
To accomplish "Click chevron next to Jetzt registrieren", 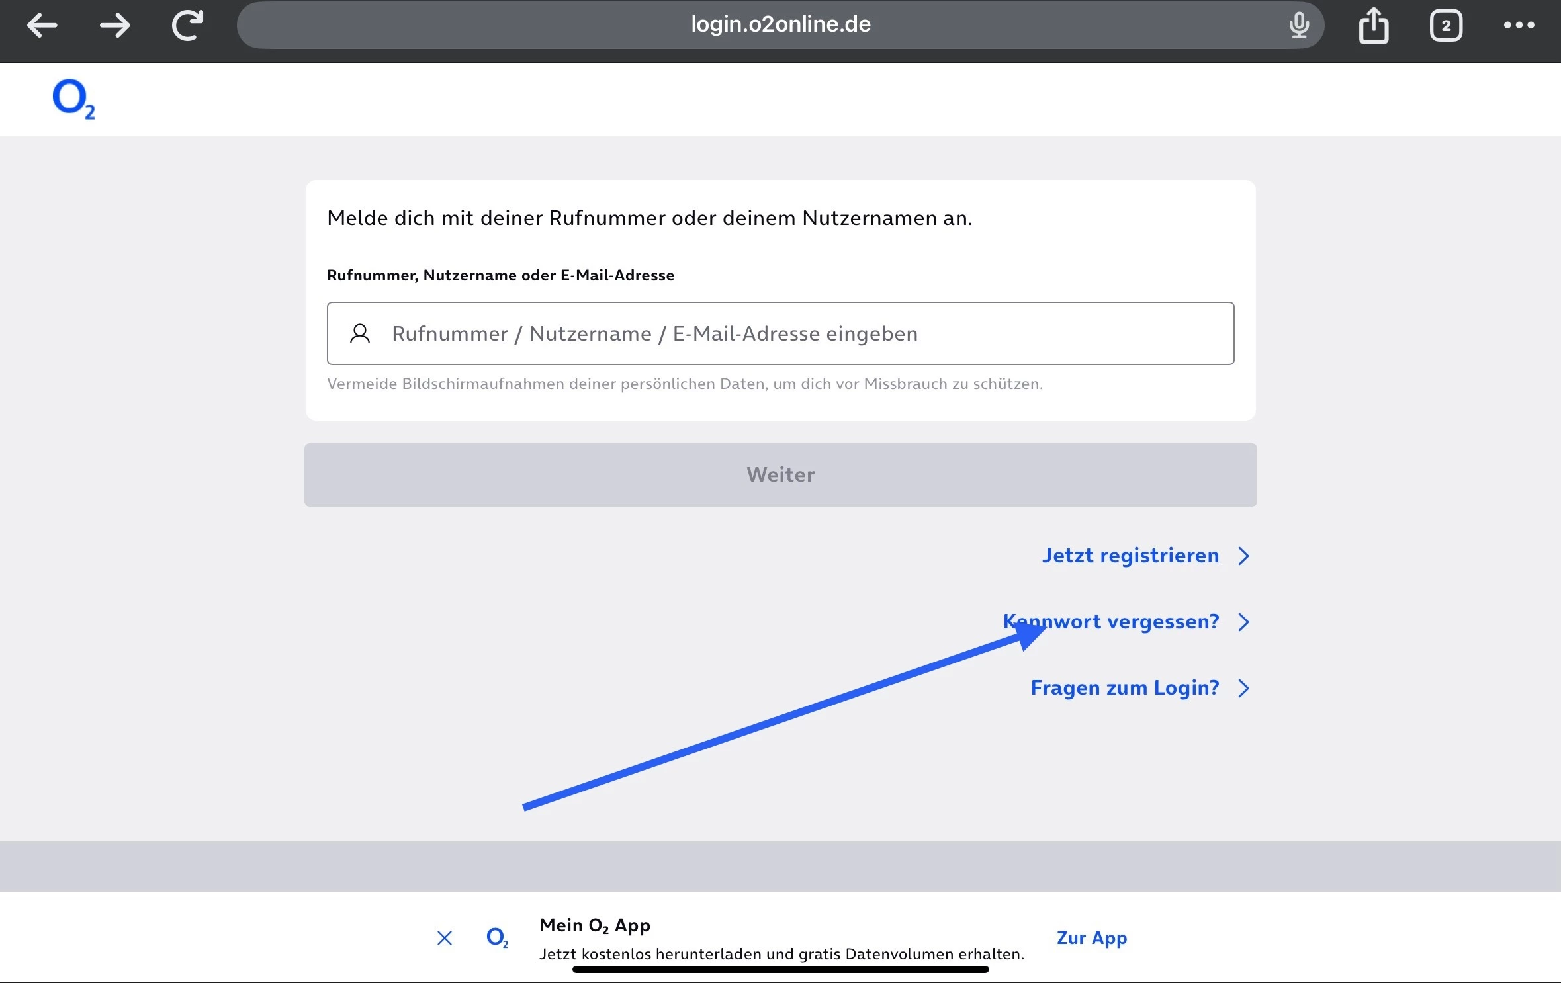I will click(1244, 556).
